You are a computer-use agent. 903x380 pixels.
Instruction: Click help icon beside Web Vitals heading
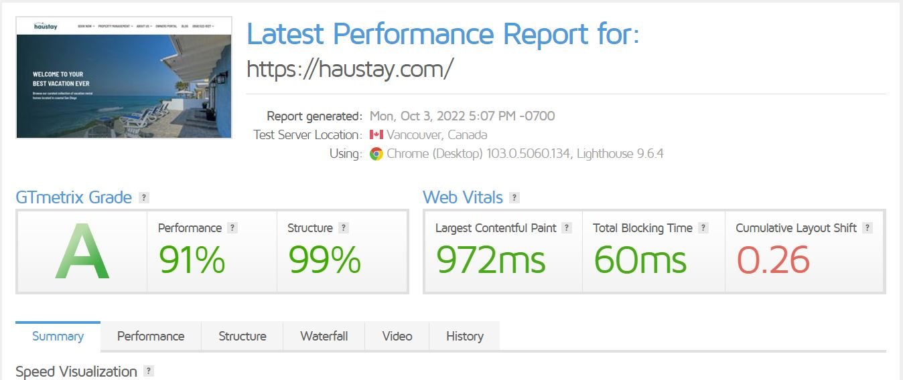coord(514,198)
